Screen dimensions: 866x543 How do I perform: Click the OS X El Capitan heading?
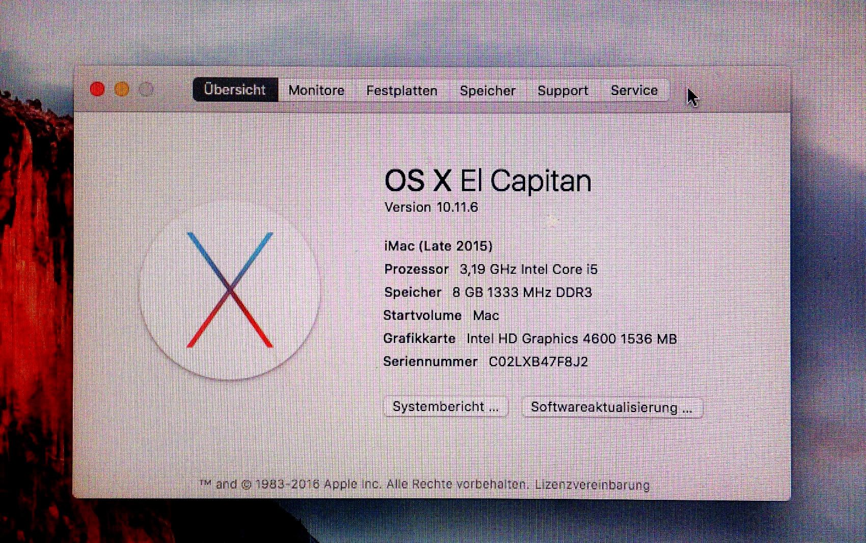tap(488, 181)
